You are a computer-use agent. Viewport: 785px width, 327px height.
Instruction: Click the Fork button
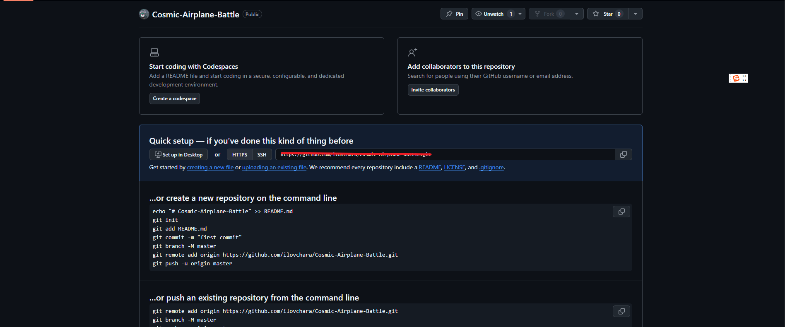click(549, 14)
